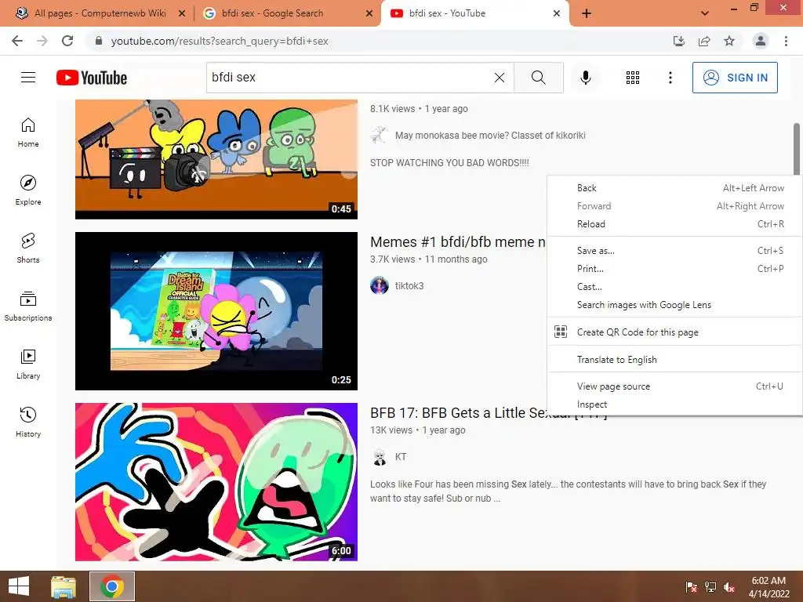Go to Home in the sidebar
This screenshot has width=803, height=602.
tap(28, 132)
